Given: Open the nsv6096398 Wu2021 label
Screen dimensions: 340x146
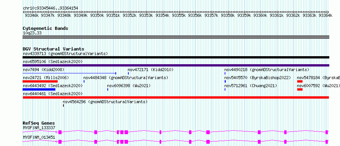Looking at the screenshot, I should tap(129, 86).
